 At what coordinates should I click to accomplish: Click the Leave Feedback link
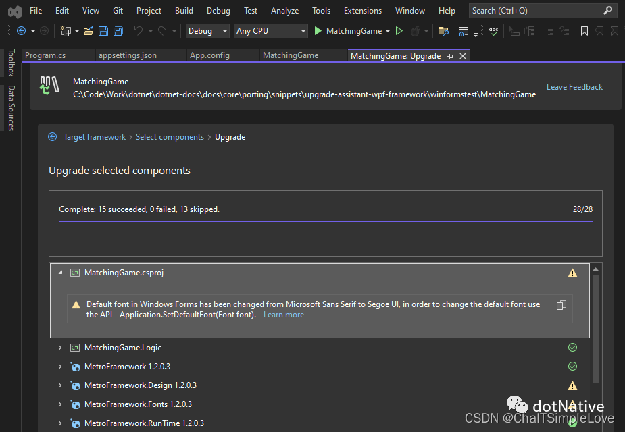point(574,86)
